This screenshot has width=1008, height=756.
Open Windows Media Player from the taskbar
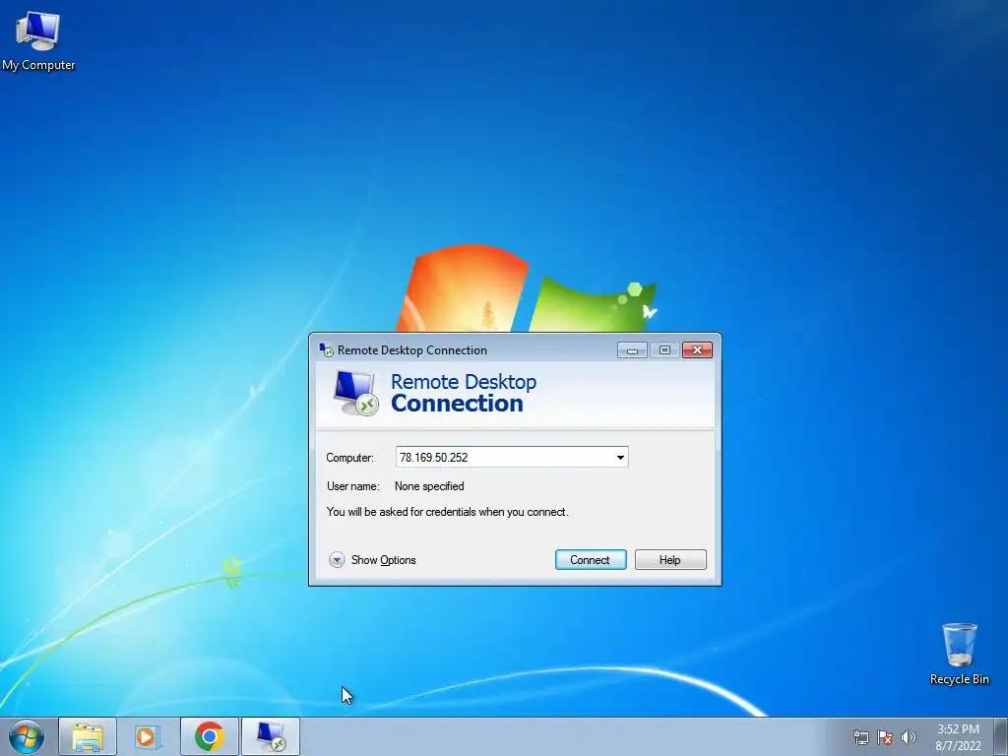(148, 736)
